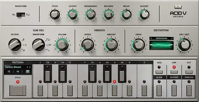The height and width of the screenshot is (102, 199).
Task: Click pattern number 15
Action: [9, 72]
